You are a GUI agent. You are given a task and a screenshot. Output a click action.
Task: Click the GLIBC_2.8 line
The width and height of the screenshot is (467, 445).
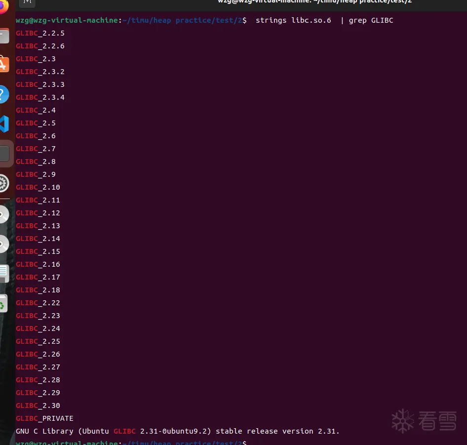(x=36, y=161)
